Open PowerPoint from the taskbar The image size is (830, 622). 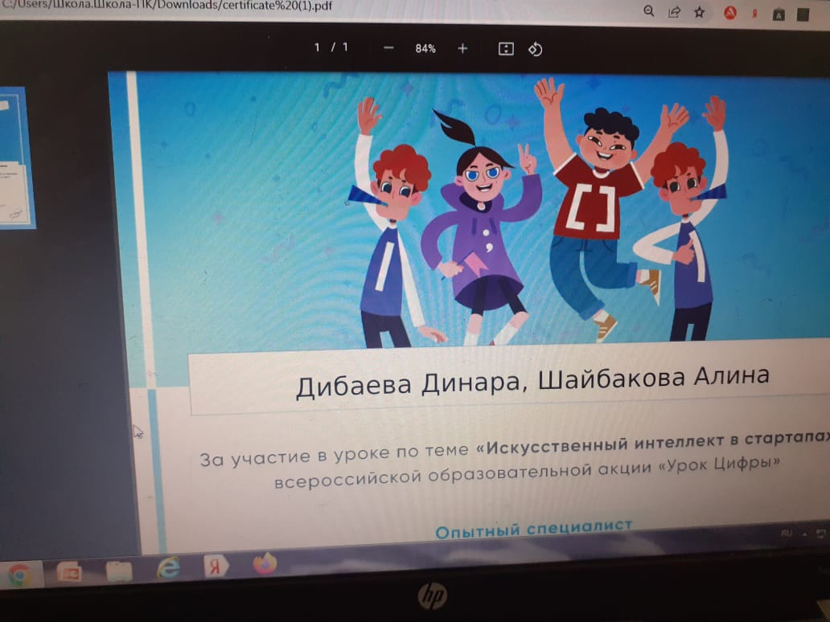click(x=68, y=572)
